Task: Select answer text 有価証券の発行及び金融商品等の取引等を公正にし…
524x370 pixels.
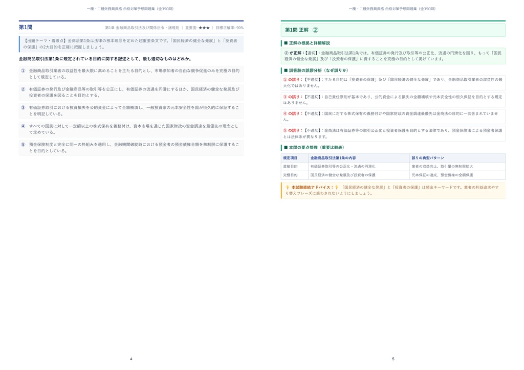Action: (134, 92)
